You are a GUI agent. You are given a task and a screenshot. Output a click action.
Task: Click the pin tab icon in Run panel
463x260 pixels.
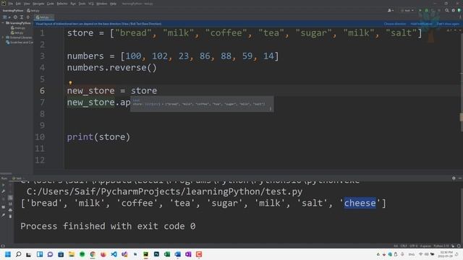(x=4, y=215)
